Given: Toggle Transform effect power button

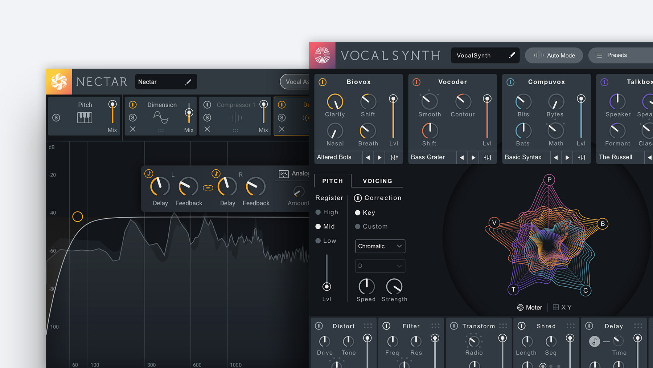Looking at the screenshot, I should tap(454, 326).
